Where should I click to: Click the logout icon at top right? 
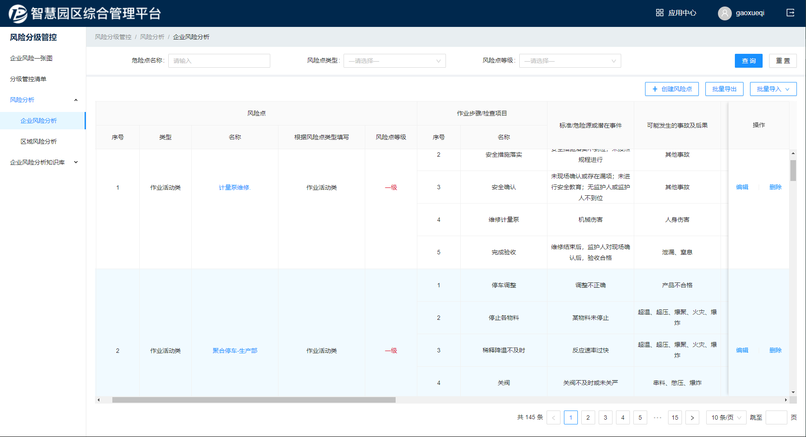tap(790, 13)
